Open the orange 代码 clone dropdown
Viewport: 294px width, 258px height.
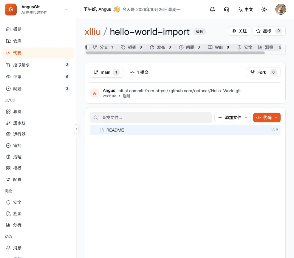click(x=267, y=118)
